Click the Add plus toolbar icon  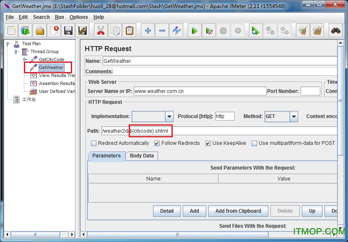tap(148, 31)
